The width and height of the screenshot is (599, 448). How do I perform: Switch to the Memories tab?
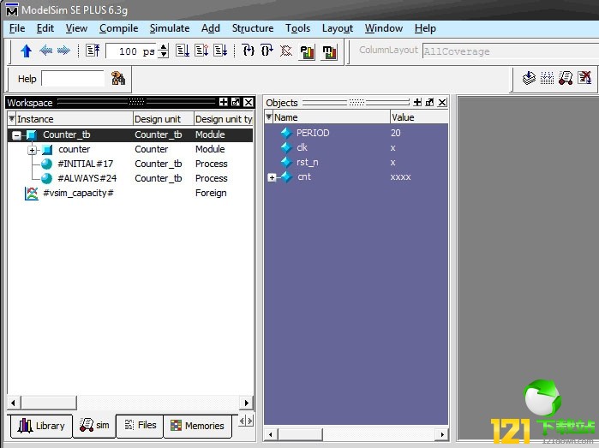197,426
